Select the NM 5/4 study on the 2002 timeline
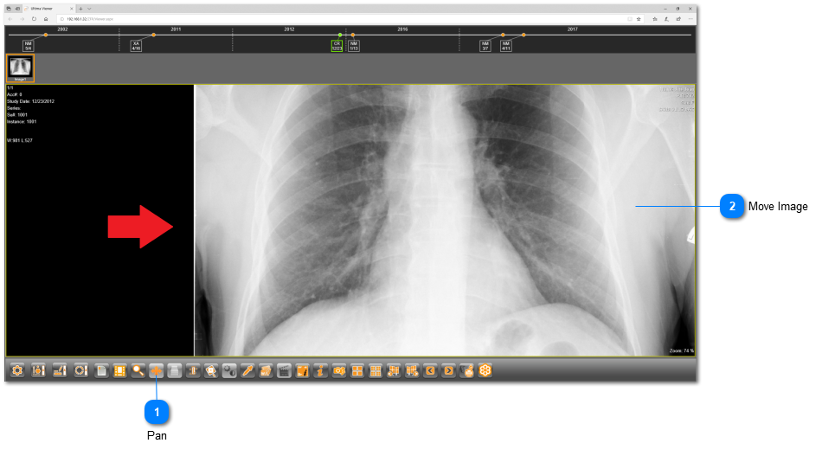This screenshot has height=456, width=822. (29, 46)
